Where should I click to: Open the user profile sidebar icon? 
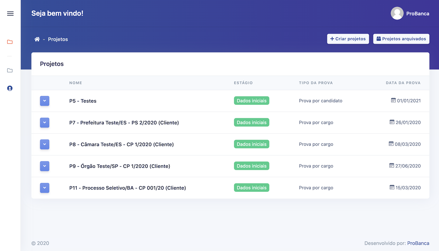[x=10, y=88]
